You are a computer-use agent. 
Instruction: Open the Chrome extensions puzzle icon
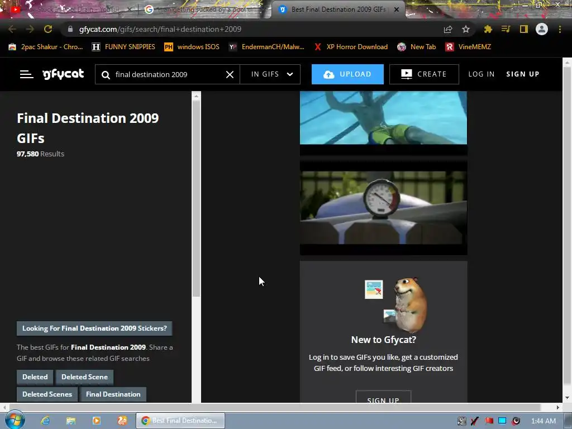click(x=488, y=29)
